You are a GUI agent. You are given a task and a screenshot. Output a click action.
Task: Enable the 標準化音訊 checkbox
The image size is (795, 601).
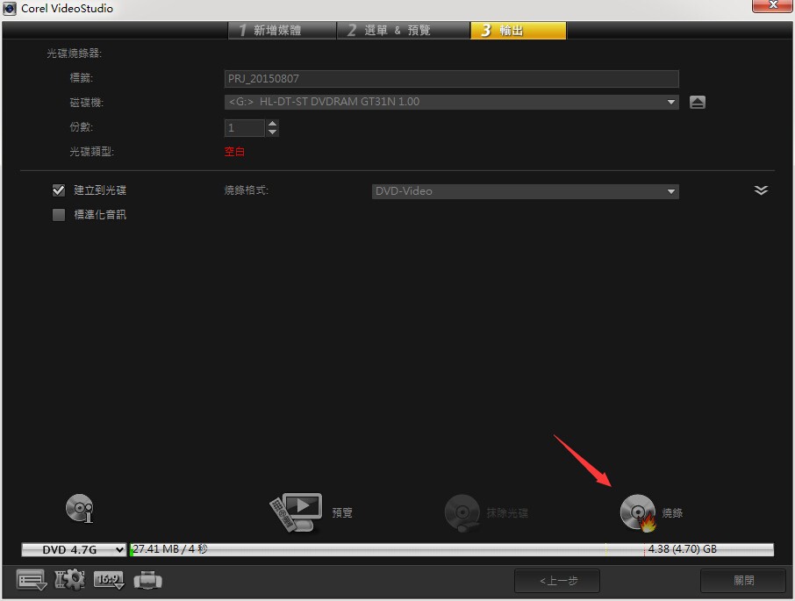[x=59, y=215]
